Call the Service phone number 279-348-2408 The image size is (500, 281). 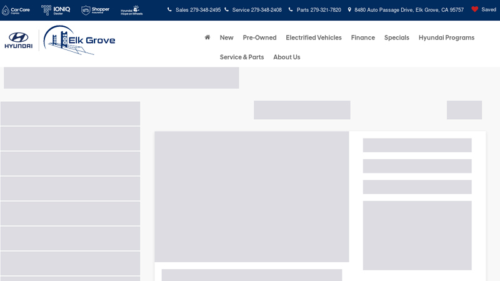click(x=256, y=10)
